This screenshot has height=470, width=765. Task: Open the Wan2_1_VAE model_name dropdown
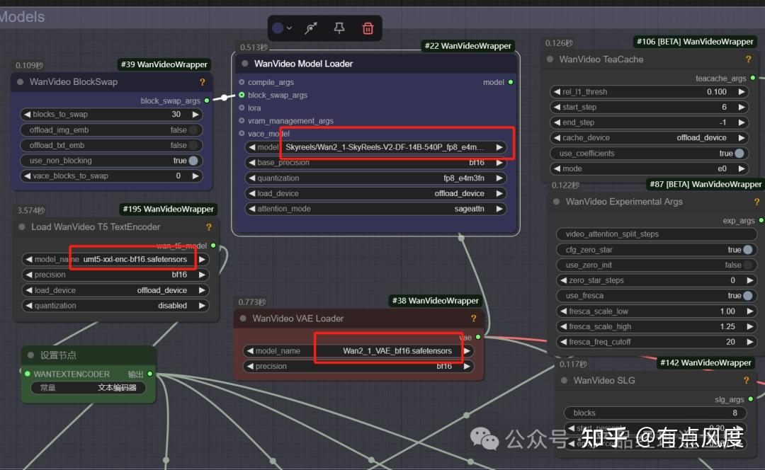tap(358, 350)
